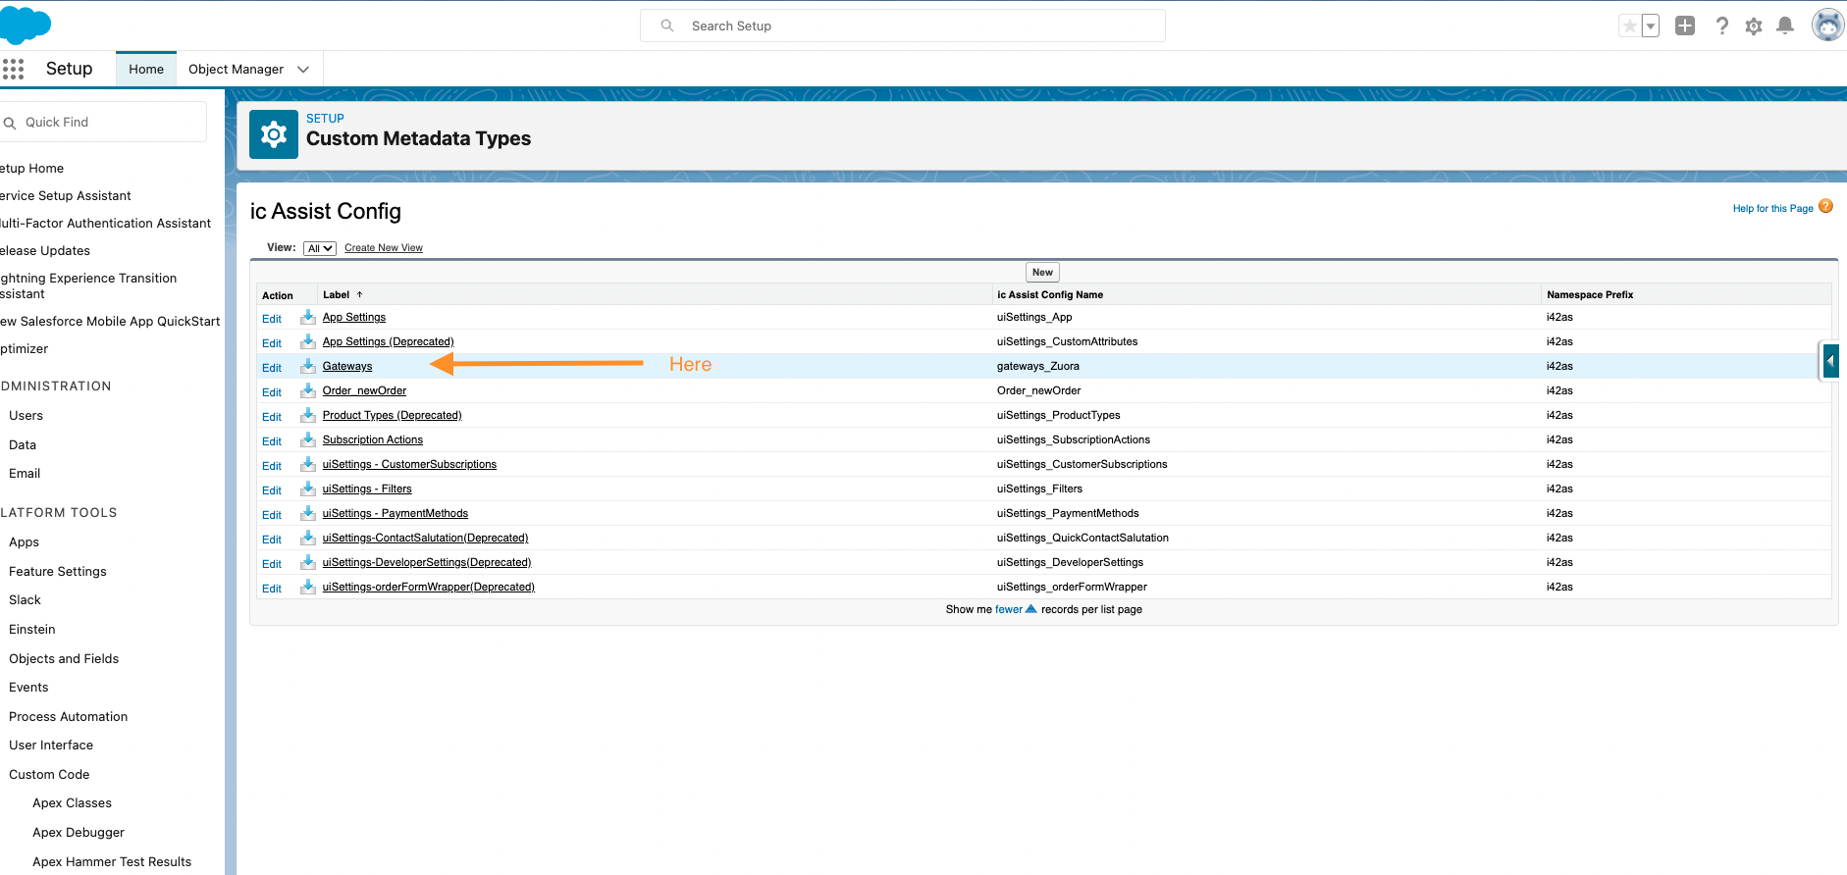Open the global actions plus icon
Image resolution: width=1847 pixels, height=875 pixels.
pyautogui.click(x=1685, y=26)
